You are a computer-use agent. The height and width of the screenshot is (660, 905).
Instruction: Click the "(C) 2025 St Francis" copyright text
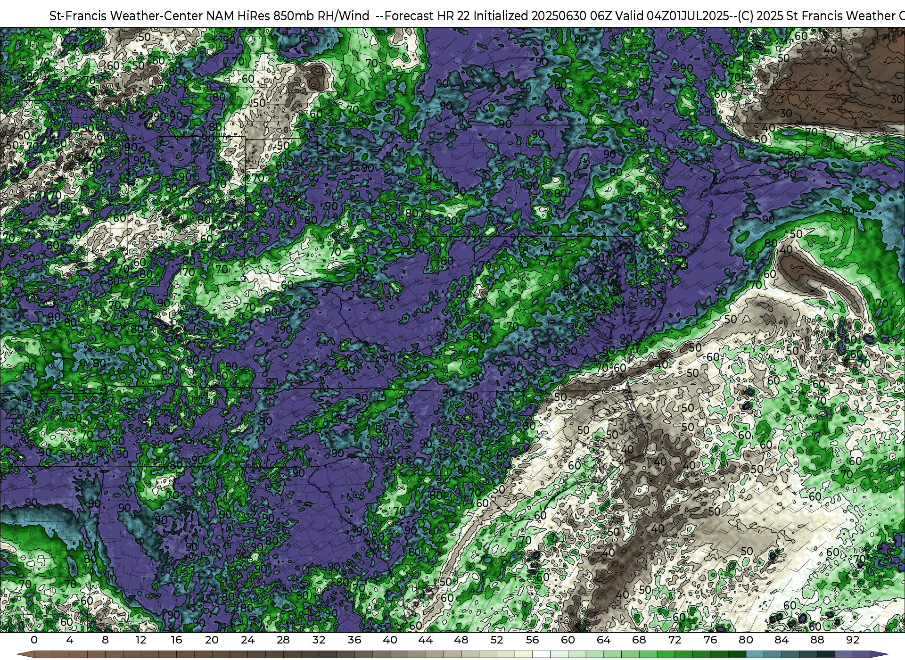coord(790,16)
